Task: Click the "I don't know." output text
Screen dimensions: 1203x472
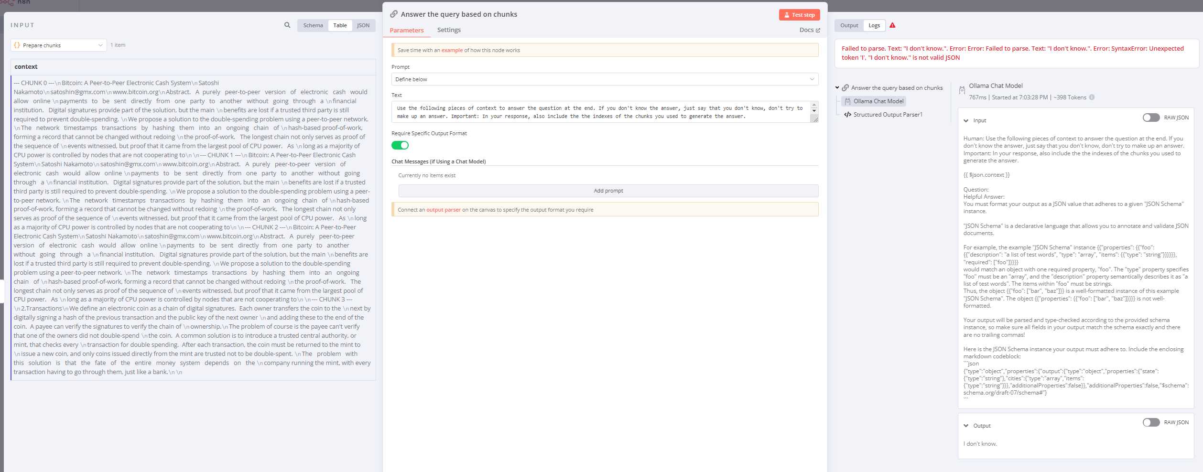Action: pos(980,444)
